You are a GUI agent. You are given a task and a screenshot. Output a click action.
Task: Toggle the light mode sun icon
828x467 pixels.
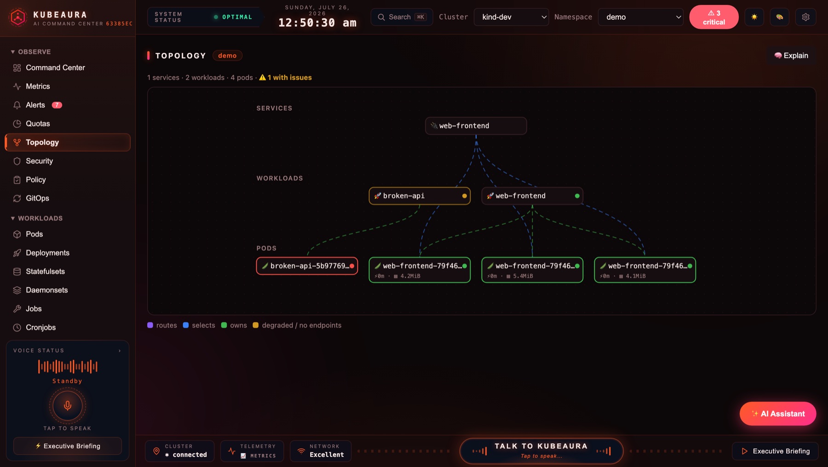tap(754, 17)
